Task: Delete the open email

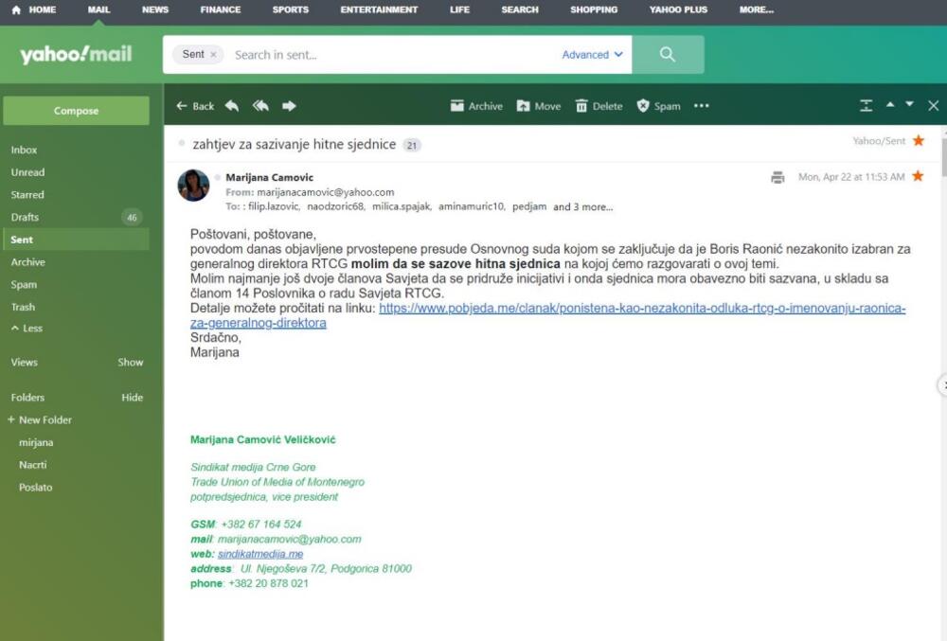Action: (599, 106)
